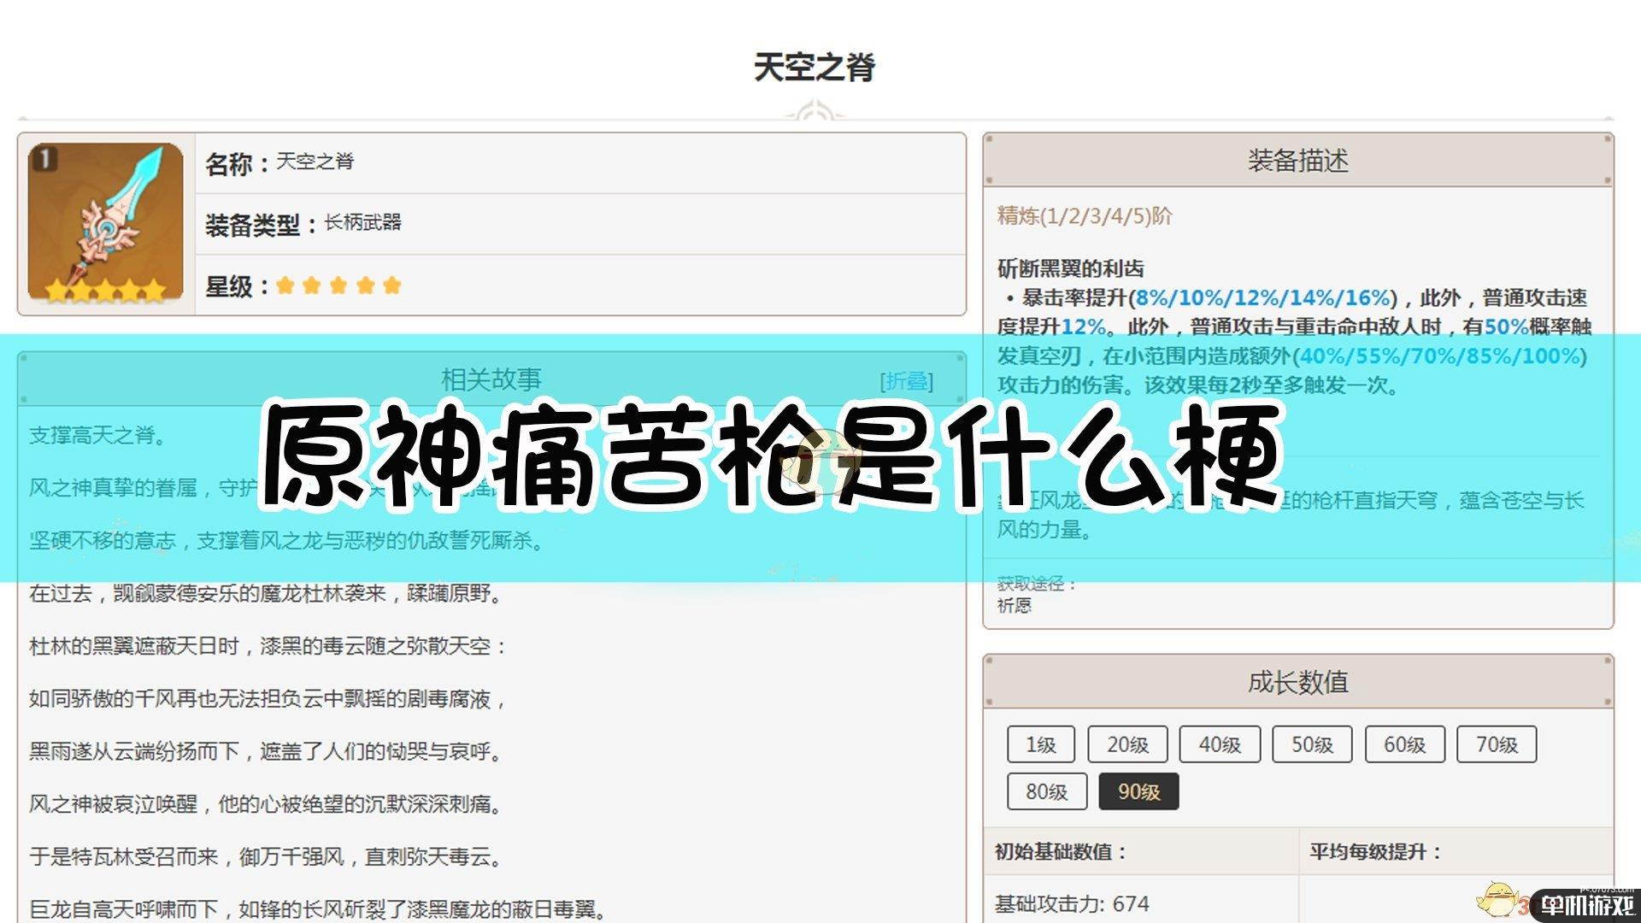Select the 40级 level tab
Image resolution: width=1641 pixels, height=923 pixels.
pos(1219,744)
